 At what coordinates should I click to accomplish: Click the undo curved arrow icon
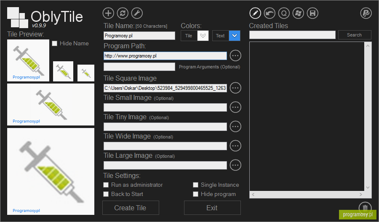click(x=270, y=13)
